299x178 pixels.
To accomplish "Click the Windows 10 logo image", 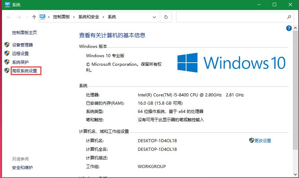I will (231, 63).
